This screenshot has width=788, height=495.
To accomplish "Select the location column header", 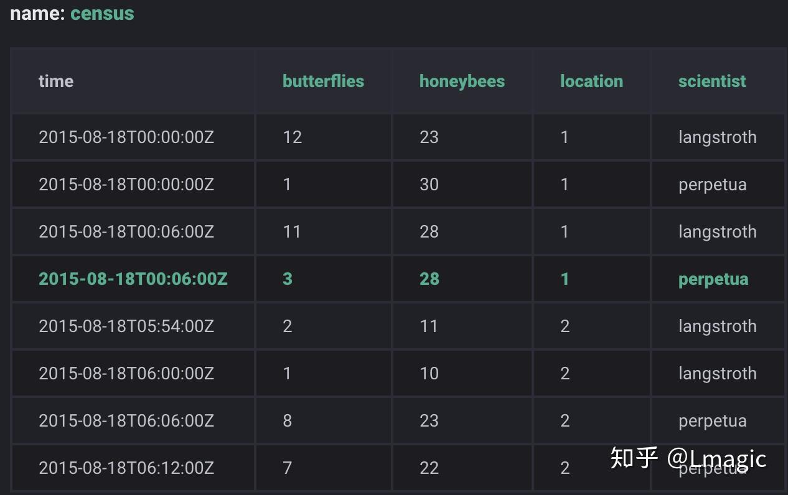I will 591,81.
